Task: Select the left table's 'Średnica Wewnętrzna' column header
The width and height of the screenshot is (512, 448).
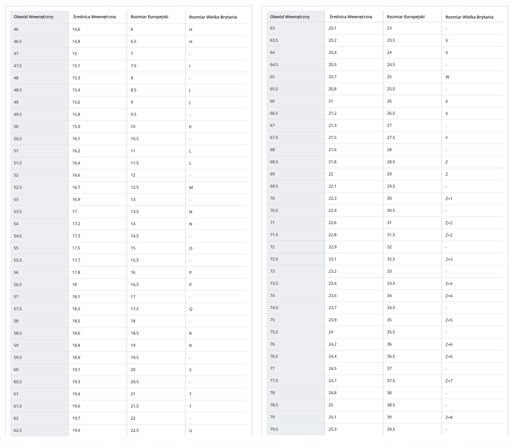Action: [x=94, y=17]
